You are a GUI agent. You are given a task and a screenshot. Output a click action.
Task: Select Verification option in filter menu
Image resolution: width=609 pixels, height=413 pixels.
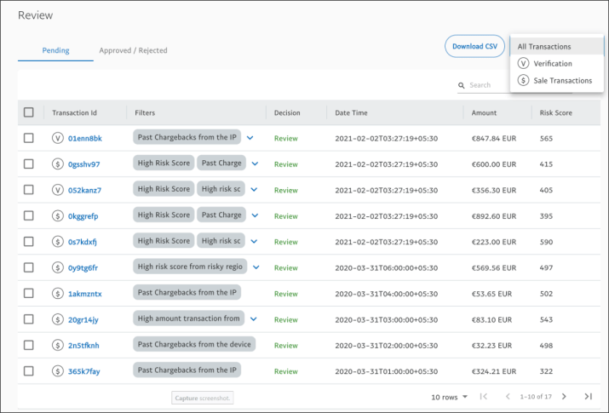coord(553,63)
